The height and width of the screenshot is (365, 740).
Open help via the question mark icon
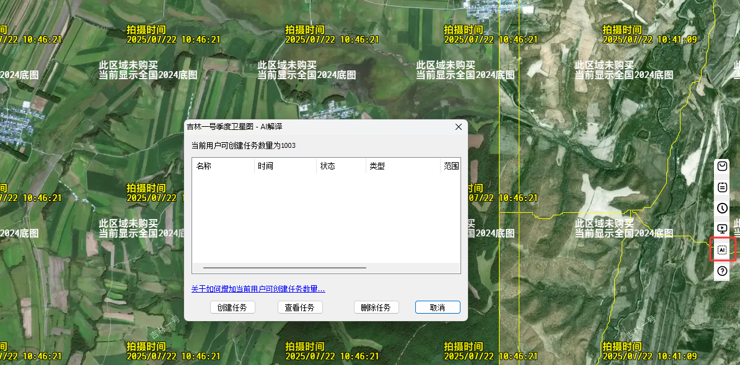point(721,270)
